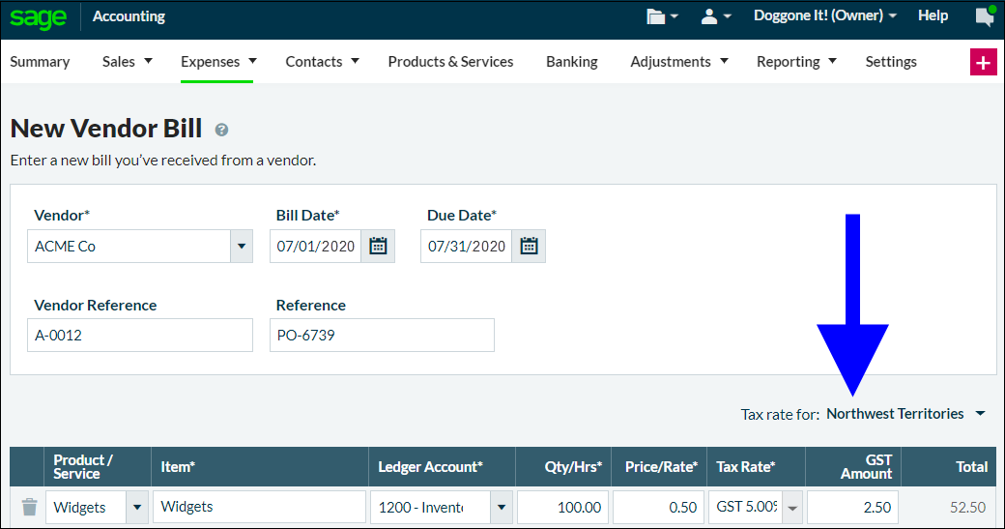Click the help question mark beside title
1005x529 pixels.
[x=221, y=130]
